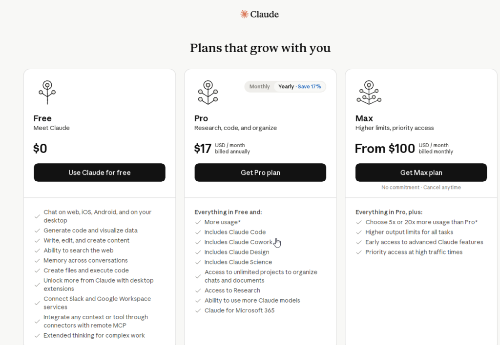Click checkmark beside Includes Claude Code
The height and width of the screenshot is (345, 500).
[198, 232]
